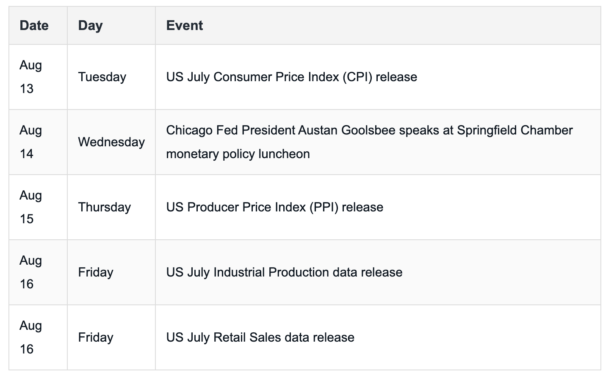The width and height of the screenshot is (614, 378).
Task: Select the Aug 13 date cell
Action: [x=38, y=77]
